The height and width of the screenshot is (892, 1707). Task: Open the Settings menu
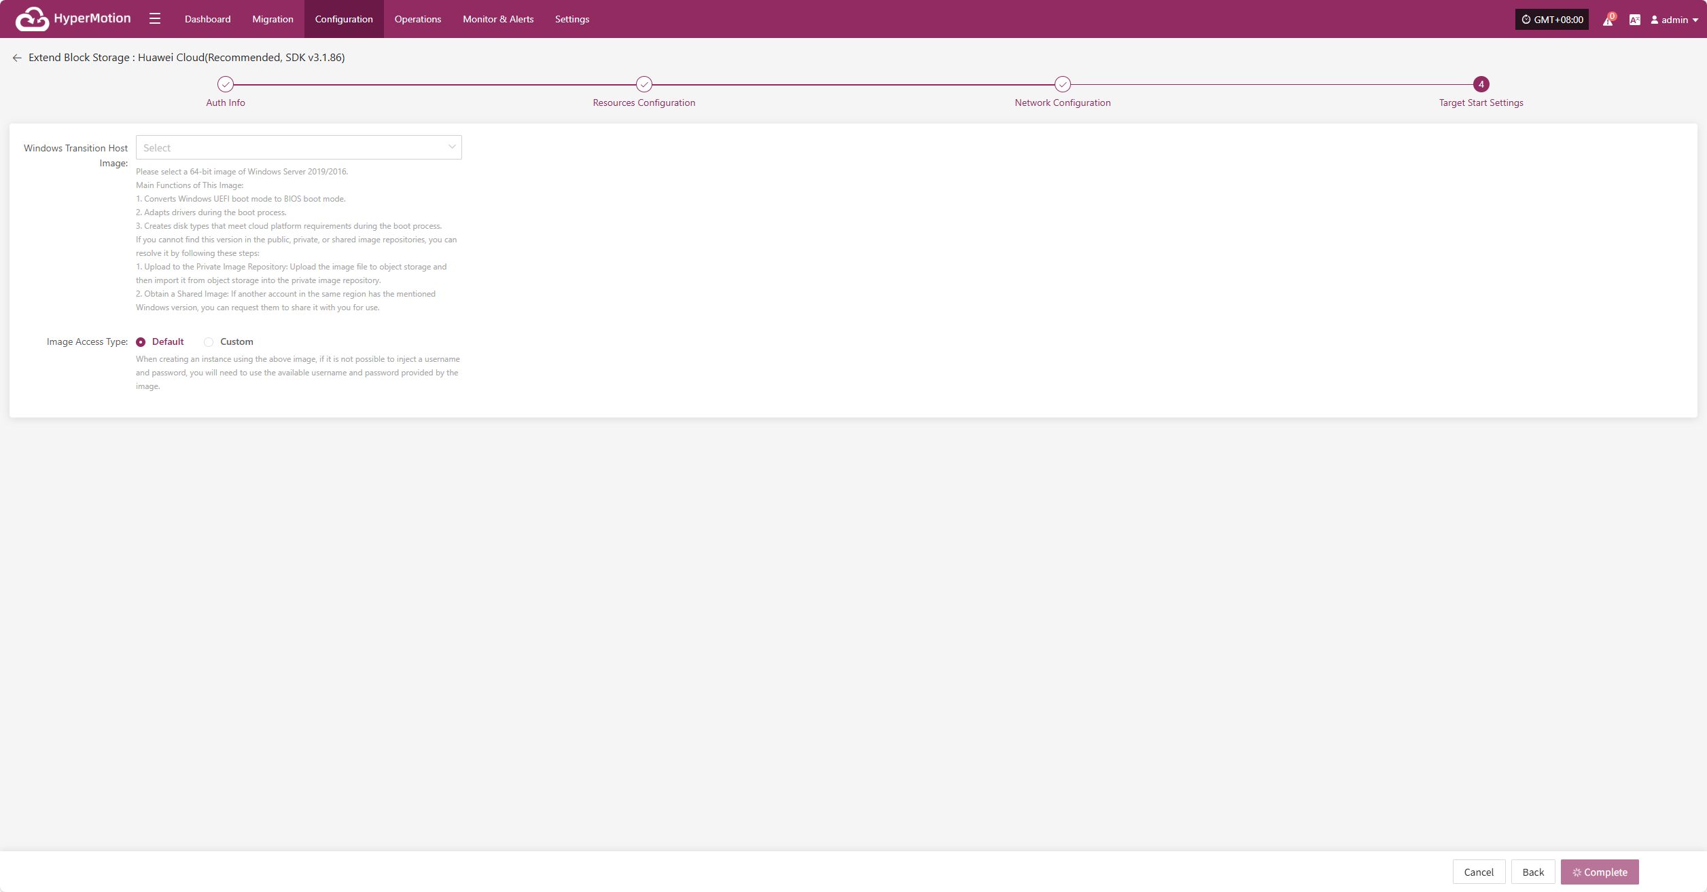click(572, 19)
